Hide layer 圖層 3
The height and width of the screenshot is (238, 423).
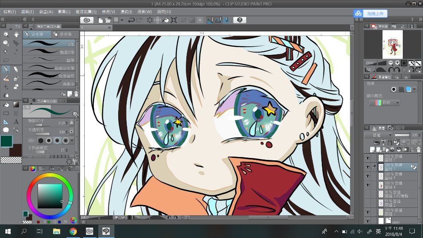click(367, 167)
